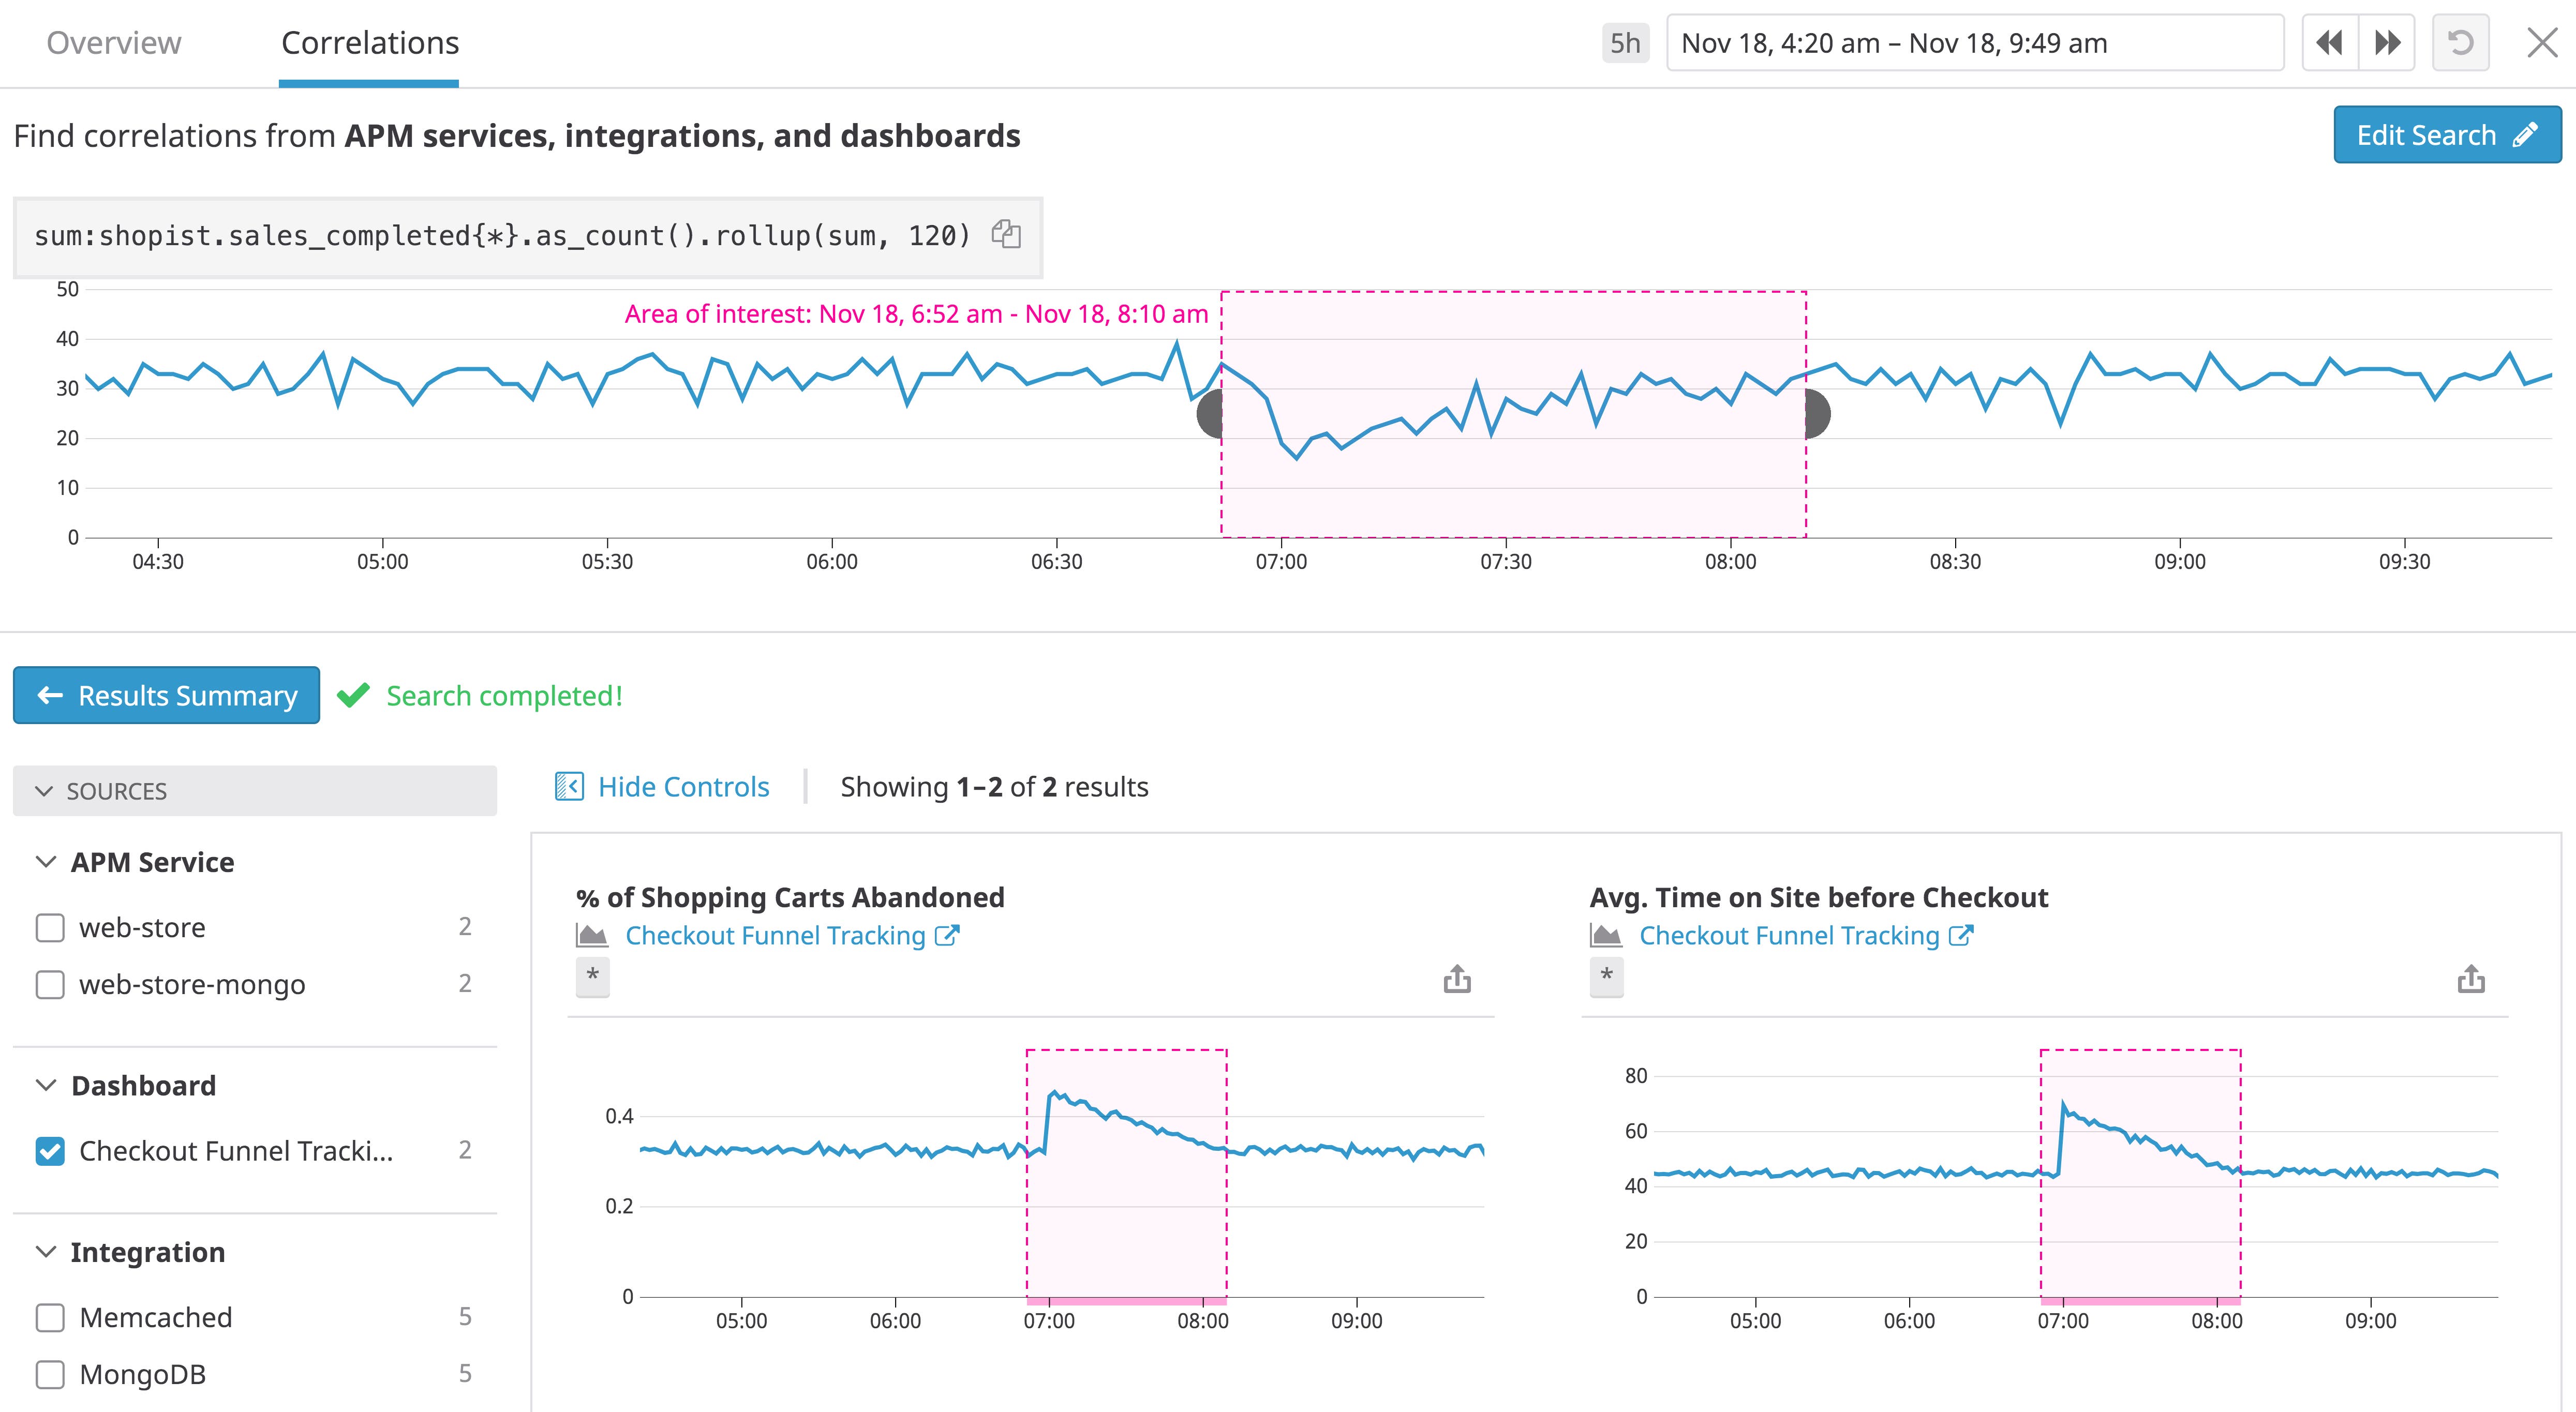Image resolution: width=2576 pixels, height=1412 pixels.
Task: Click the asterisk scope tag under Shopping Carts Abandoned
Action: coord(593,976)
